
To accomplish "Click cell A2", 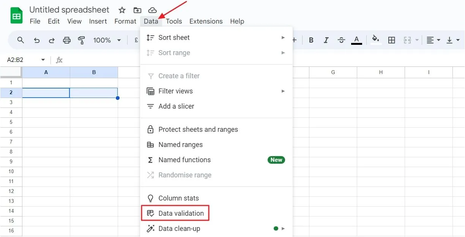I will tap(46, 93).
